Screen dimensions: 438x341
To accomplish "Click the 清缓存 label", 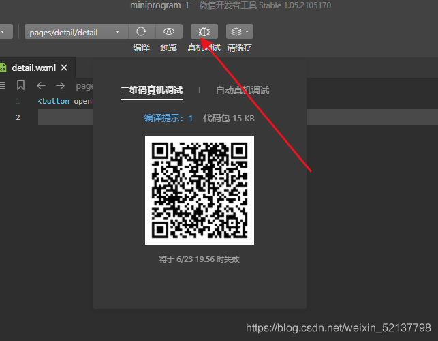I will (x=239, y=48).
